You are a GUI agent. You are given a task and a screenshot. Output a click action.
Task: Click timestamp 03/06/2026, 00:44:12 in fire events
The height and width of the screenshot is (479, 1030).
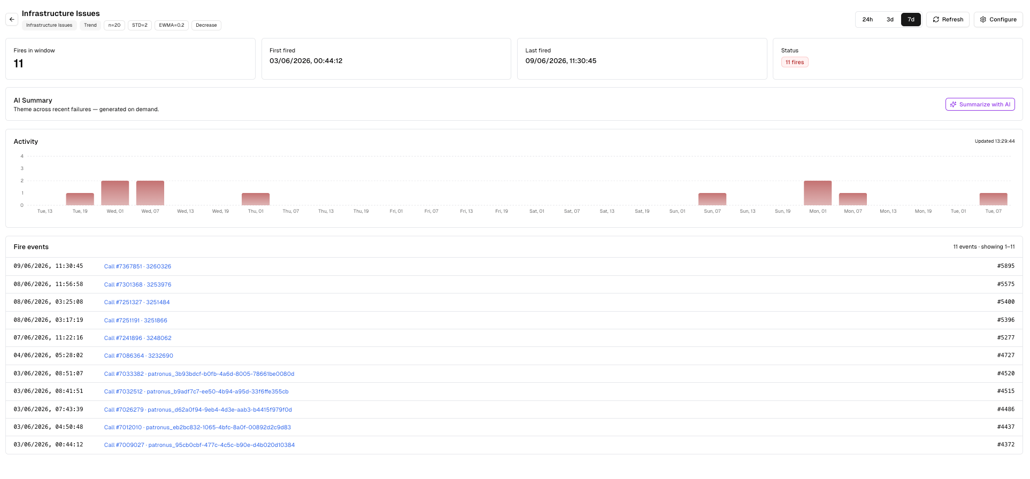48,445
